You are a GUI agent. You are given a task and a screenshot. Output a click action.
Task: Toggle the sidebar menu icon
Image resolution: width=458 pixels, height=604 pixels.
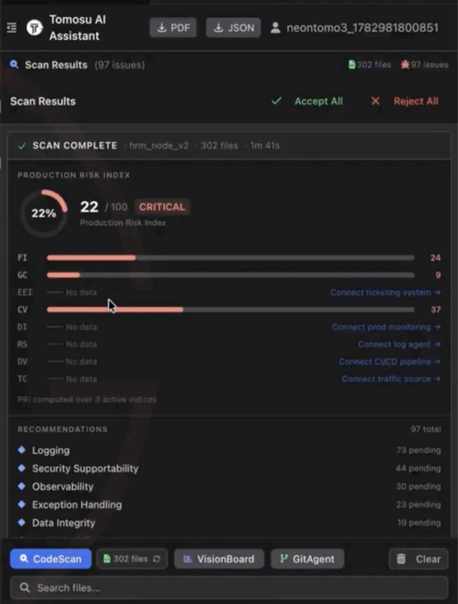tap(11, 28)
